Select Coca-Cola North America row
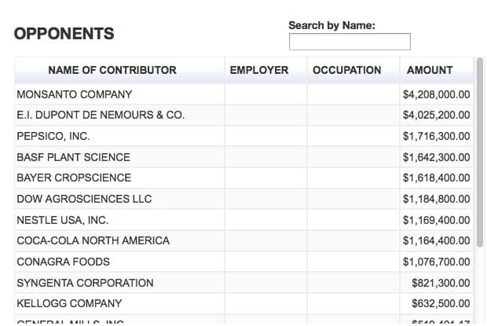487x326 pixels. pyautogui.click(x=93, y=240)
